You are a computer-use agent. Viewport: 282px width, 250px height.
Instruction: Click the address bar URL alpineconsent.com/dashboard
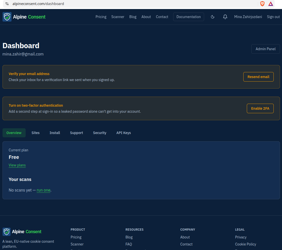(x=38, y=4)
